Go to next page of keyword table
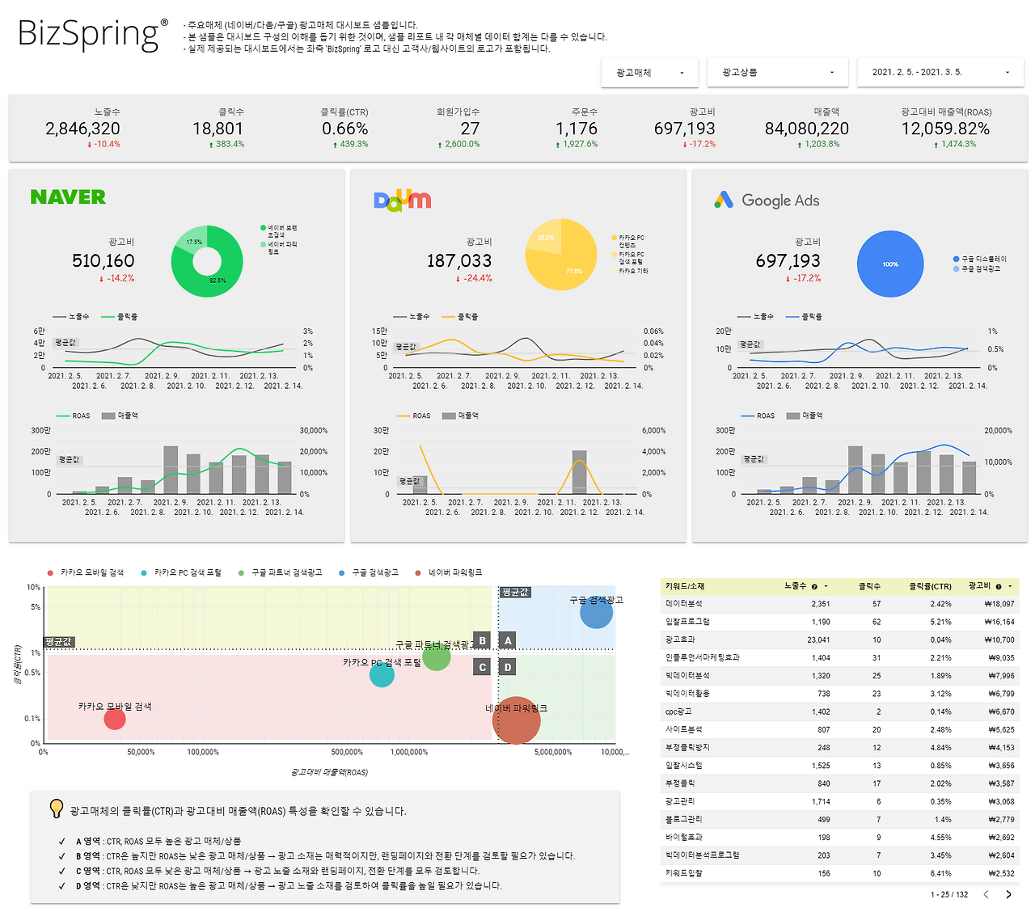Viewport: 1035px width, 912px height. [x=1008, y=894]
